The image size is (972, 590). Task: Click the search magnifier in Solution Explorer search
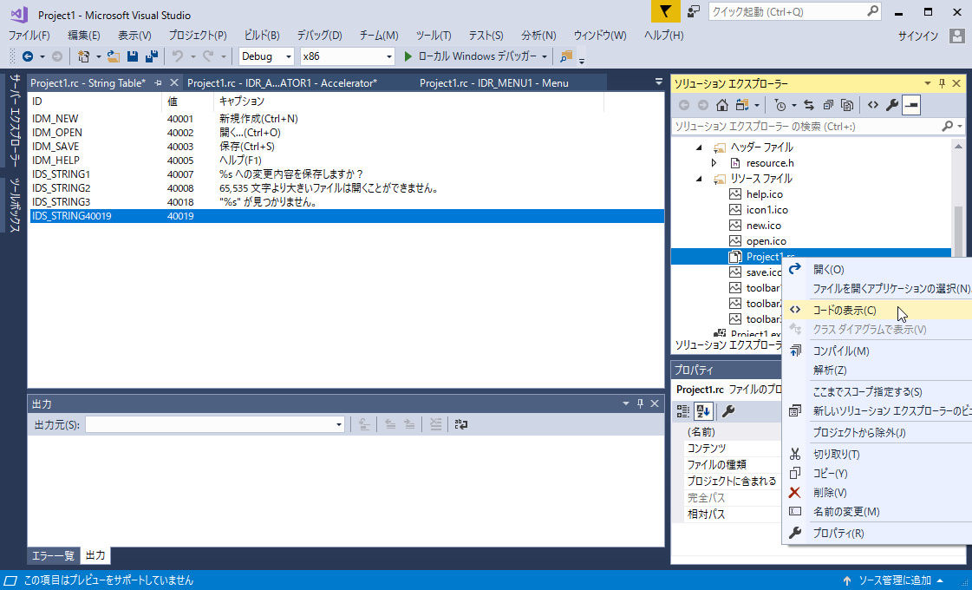[947, 127]
